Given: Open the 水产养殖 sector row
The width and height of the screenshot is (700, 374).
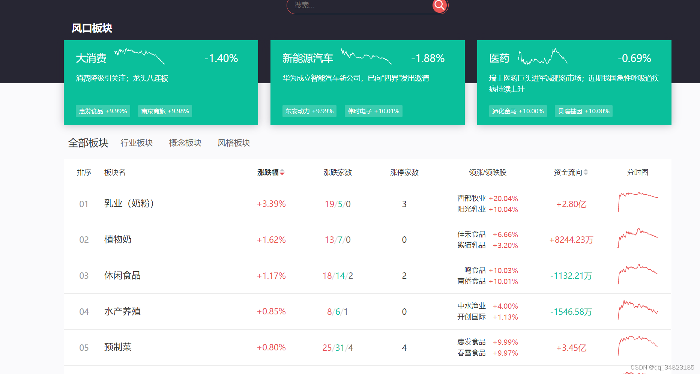Looking at the screenshot, I should [x=368, y=312].
